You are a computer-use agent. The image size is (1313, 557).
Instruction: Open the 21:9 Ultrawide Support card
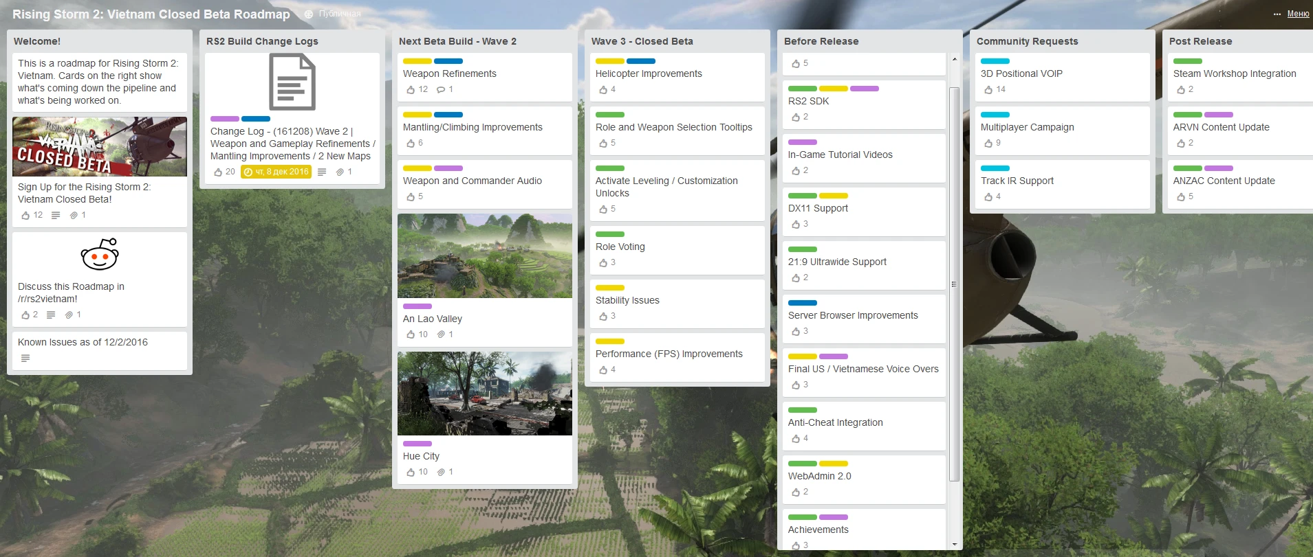(x=864, y=265)
